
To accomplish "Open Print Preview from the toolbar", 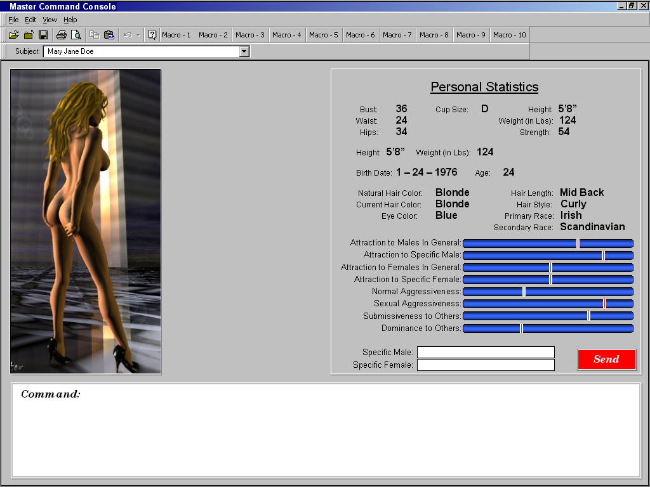I will tap(76, 35).
